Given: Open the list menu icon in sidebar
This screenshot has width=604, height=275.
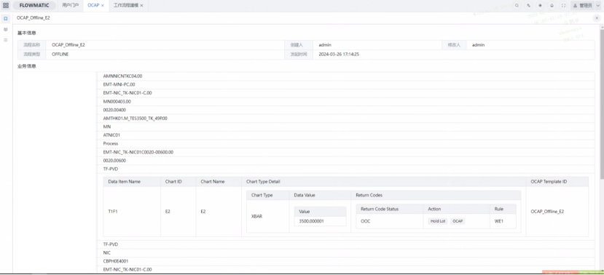Looking at the screenshot, I should [5, 40].
